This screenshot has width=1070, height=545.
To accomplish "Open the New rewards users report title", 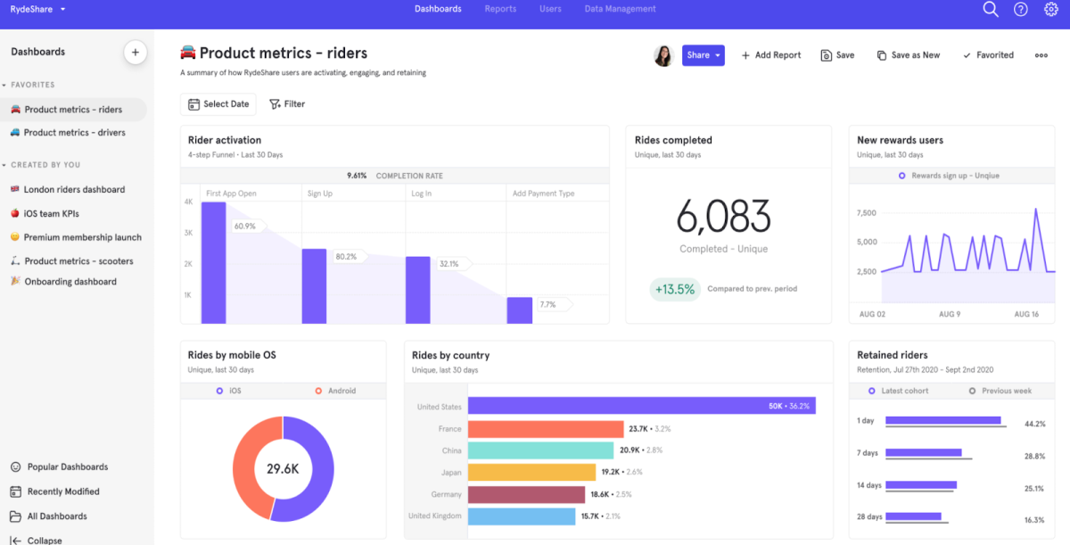I will click(900, 140).
